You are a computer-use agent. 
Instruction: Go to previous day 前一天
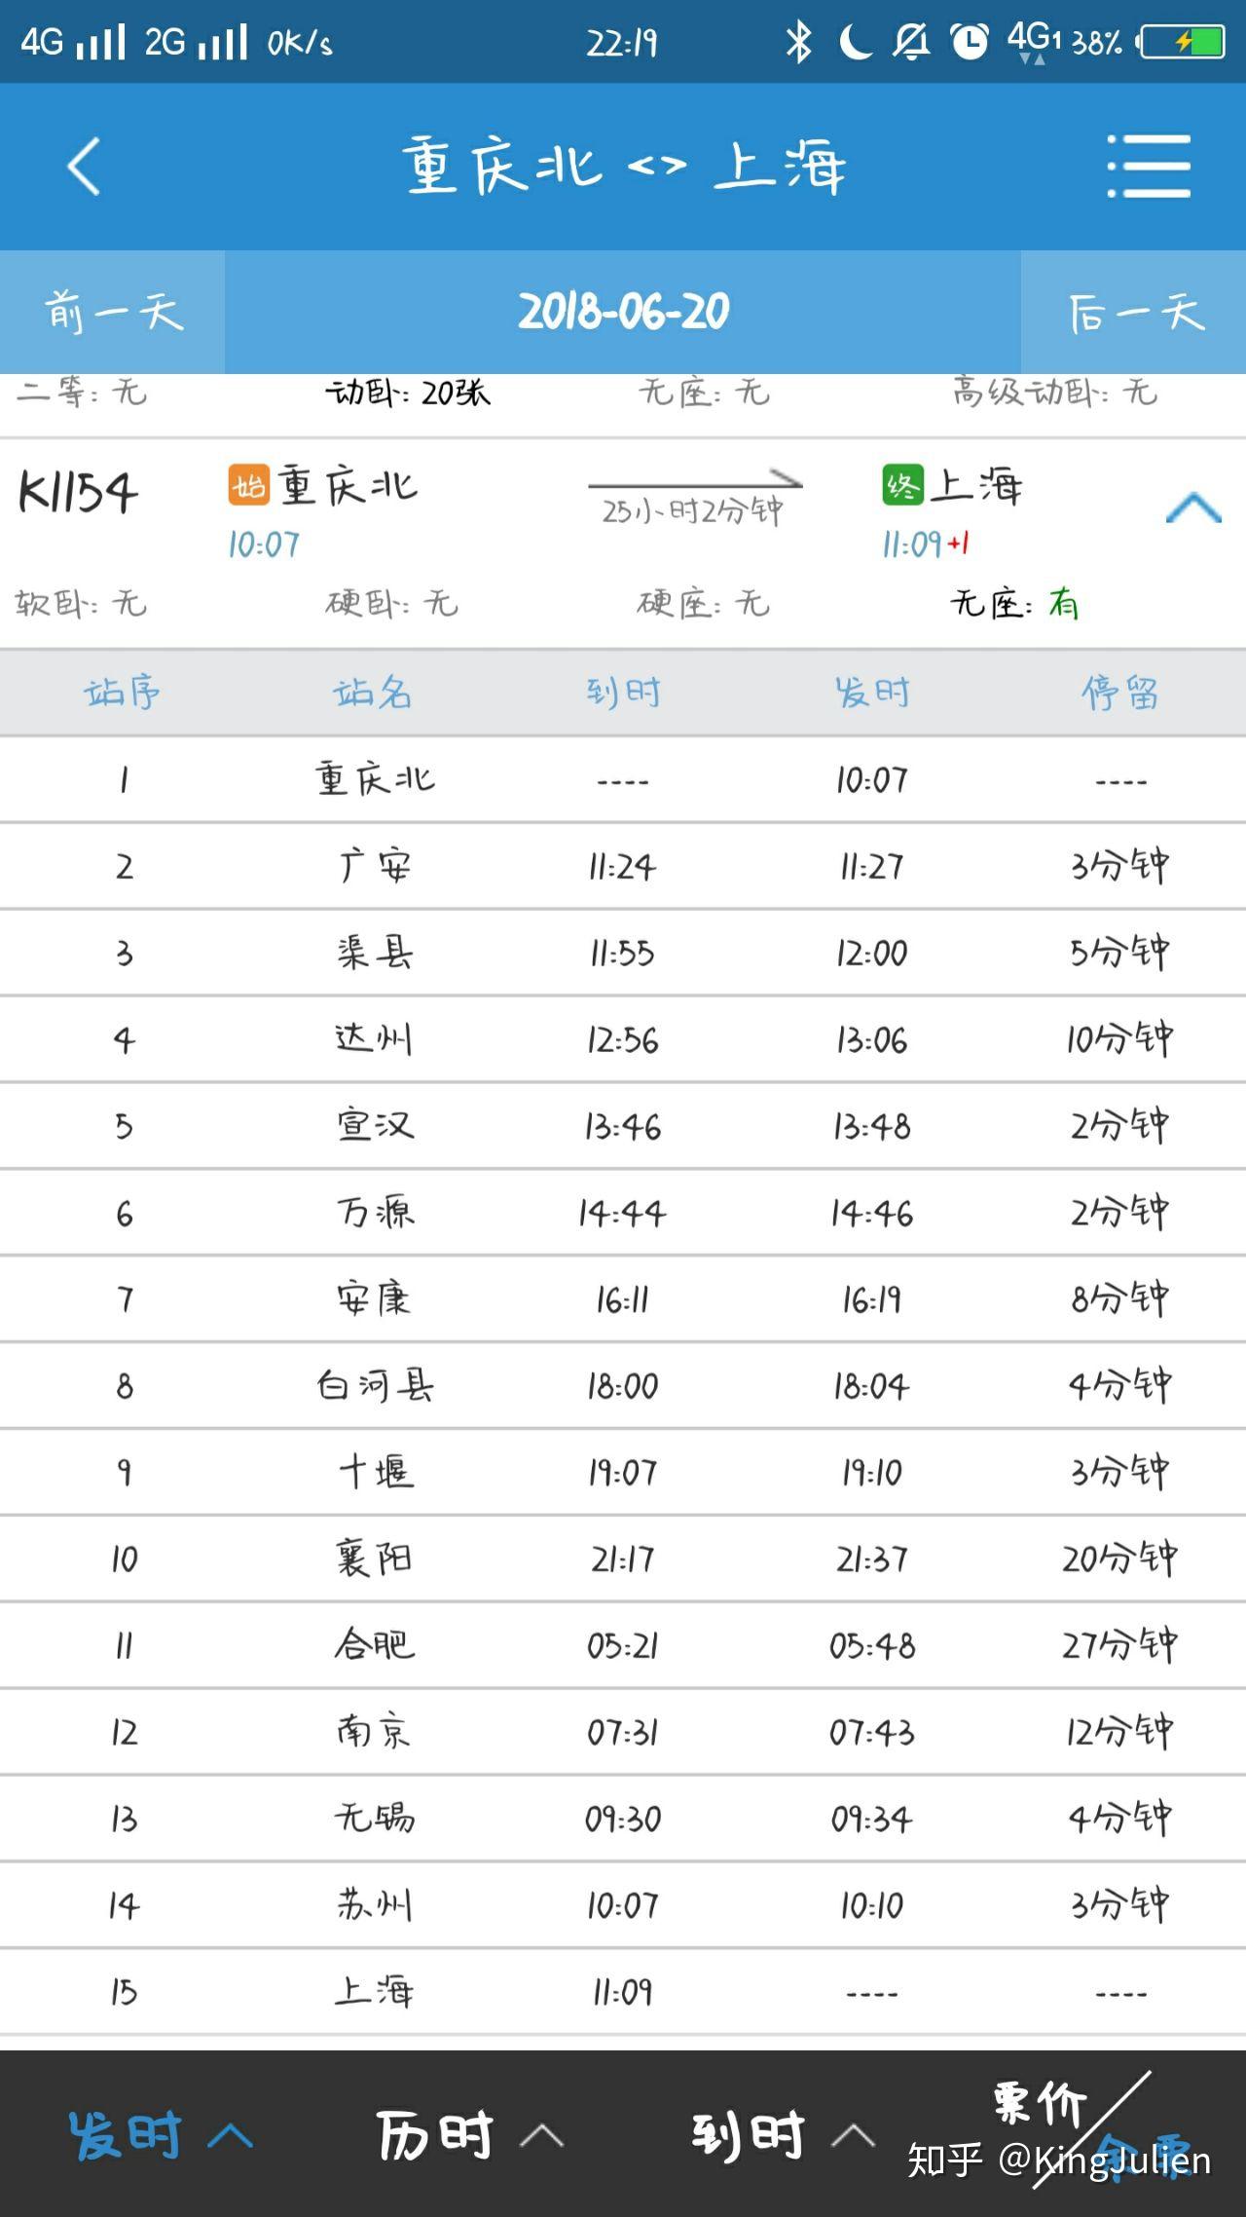pos(113,312)
